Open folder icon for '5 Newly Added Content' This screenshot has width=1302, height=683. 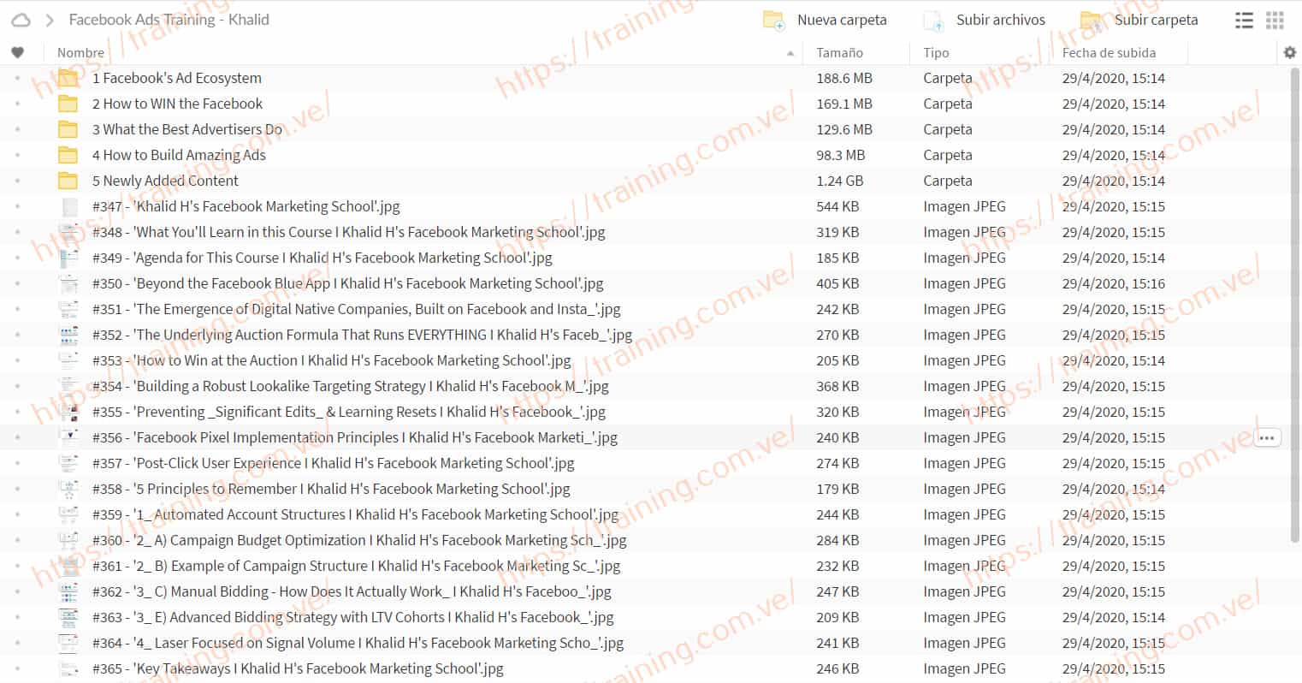pos(68,181)
